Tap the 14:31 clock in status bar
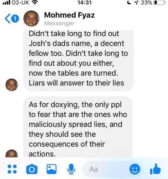The height and width of the screenshot is (179, 168). coord(84,2)
